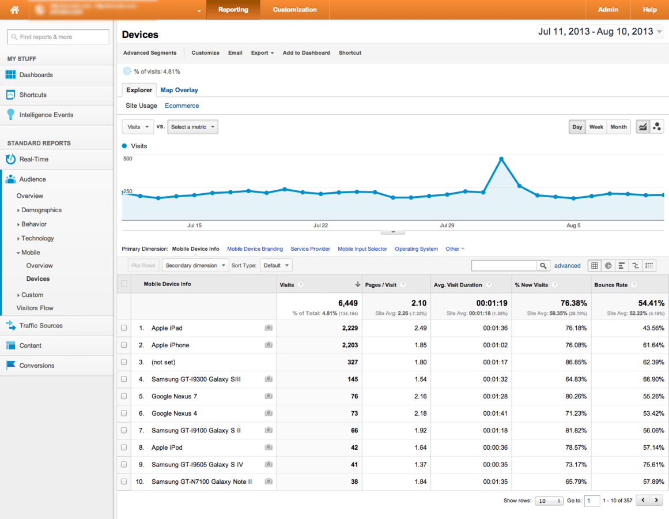Switch to the Customization tab
Viewport: 669px width, 519px height.
pos(295,9)
